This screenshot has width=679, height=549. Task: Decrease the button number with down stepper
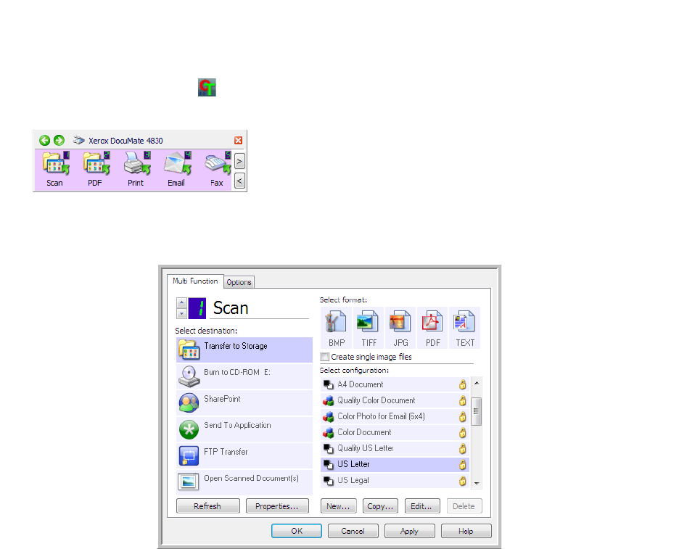tap(182, 313)
